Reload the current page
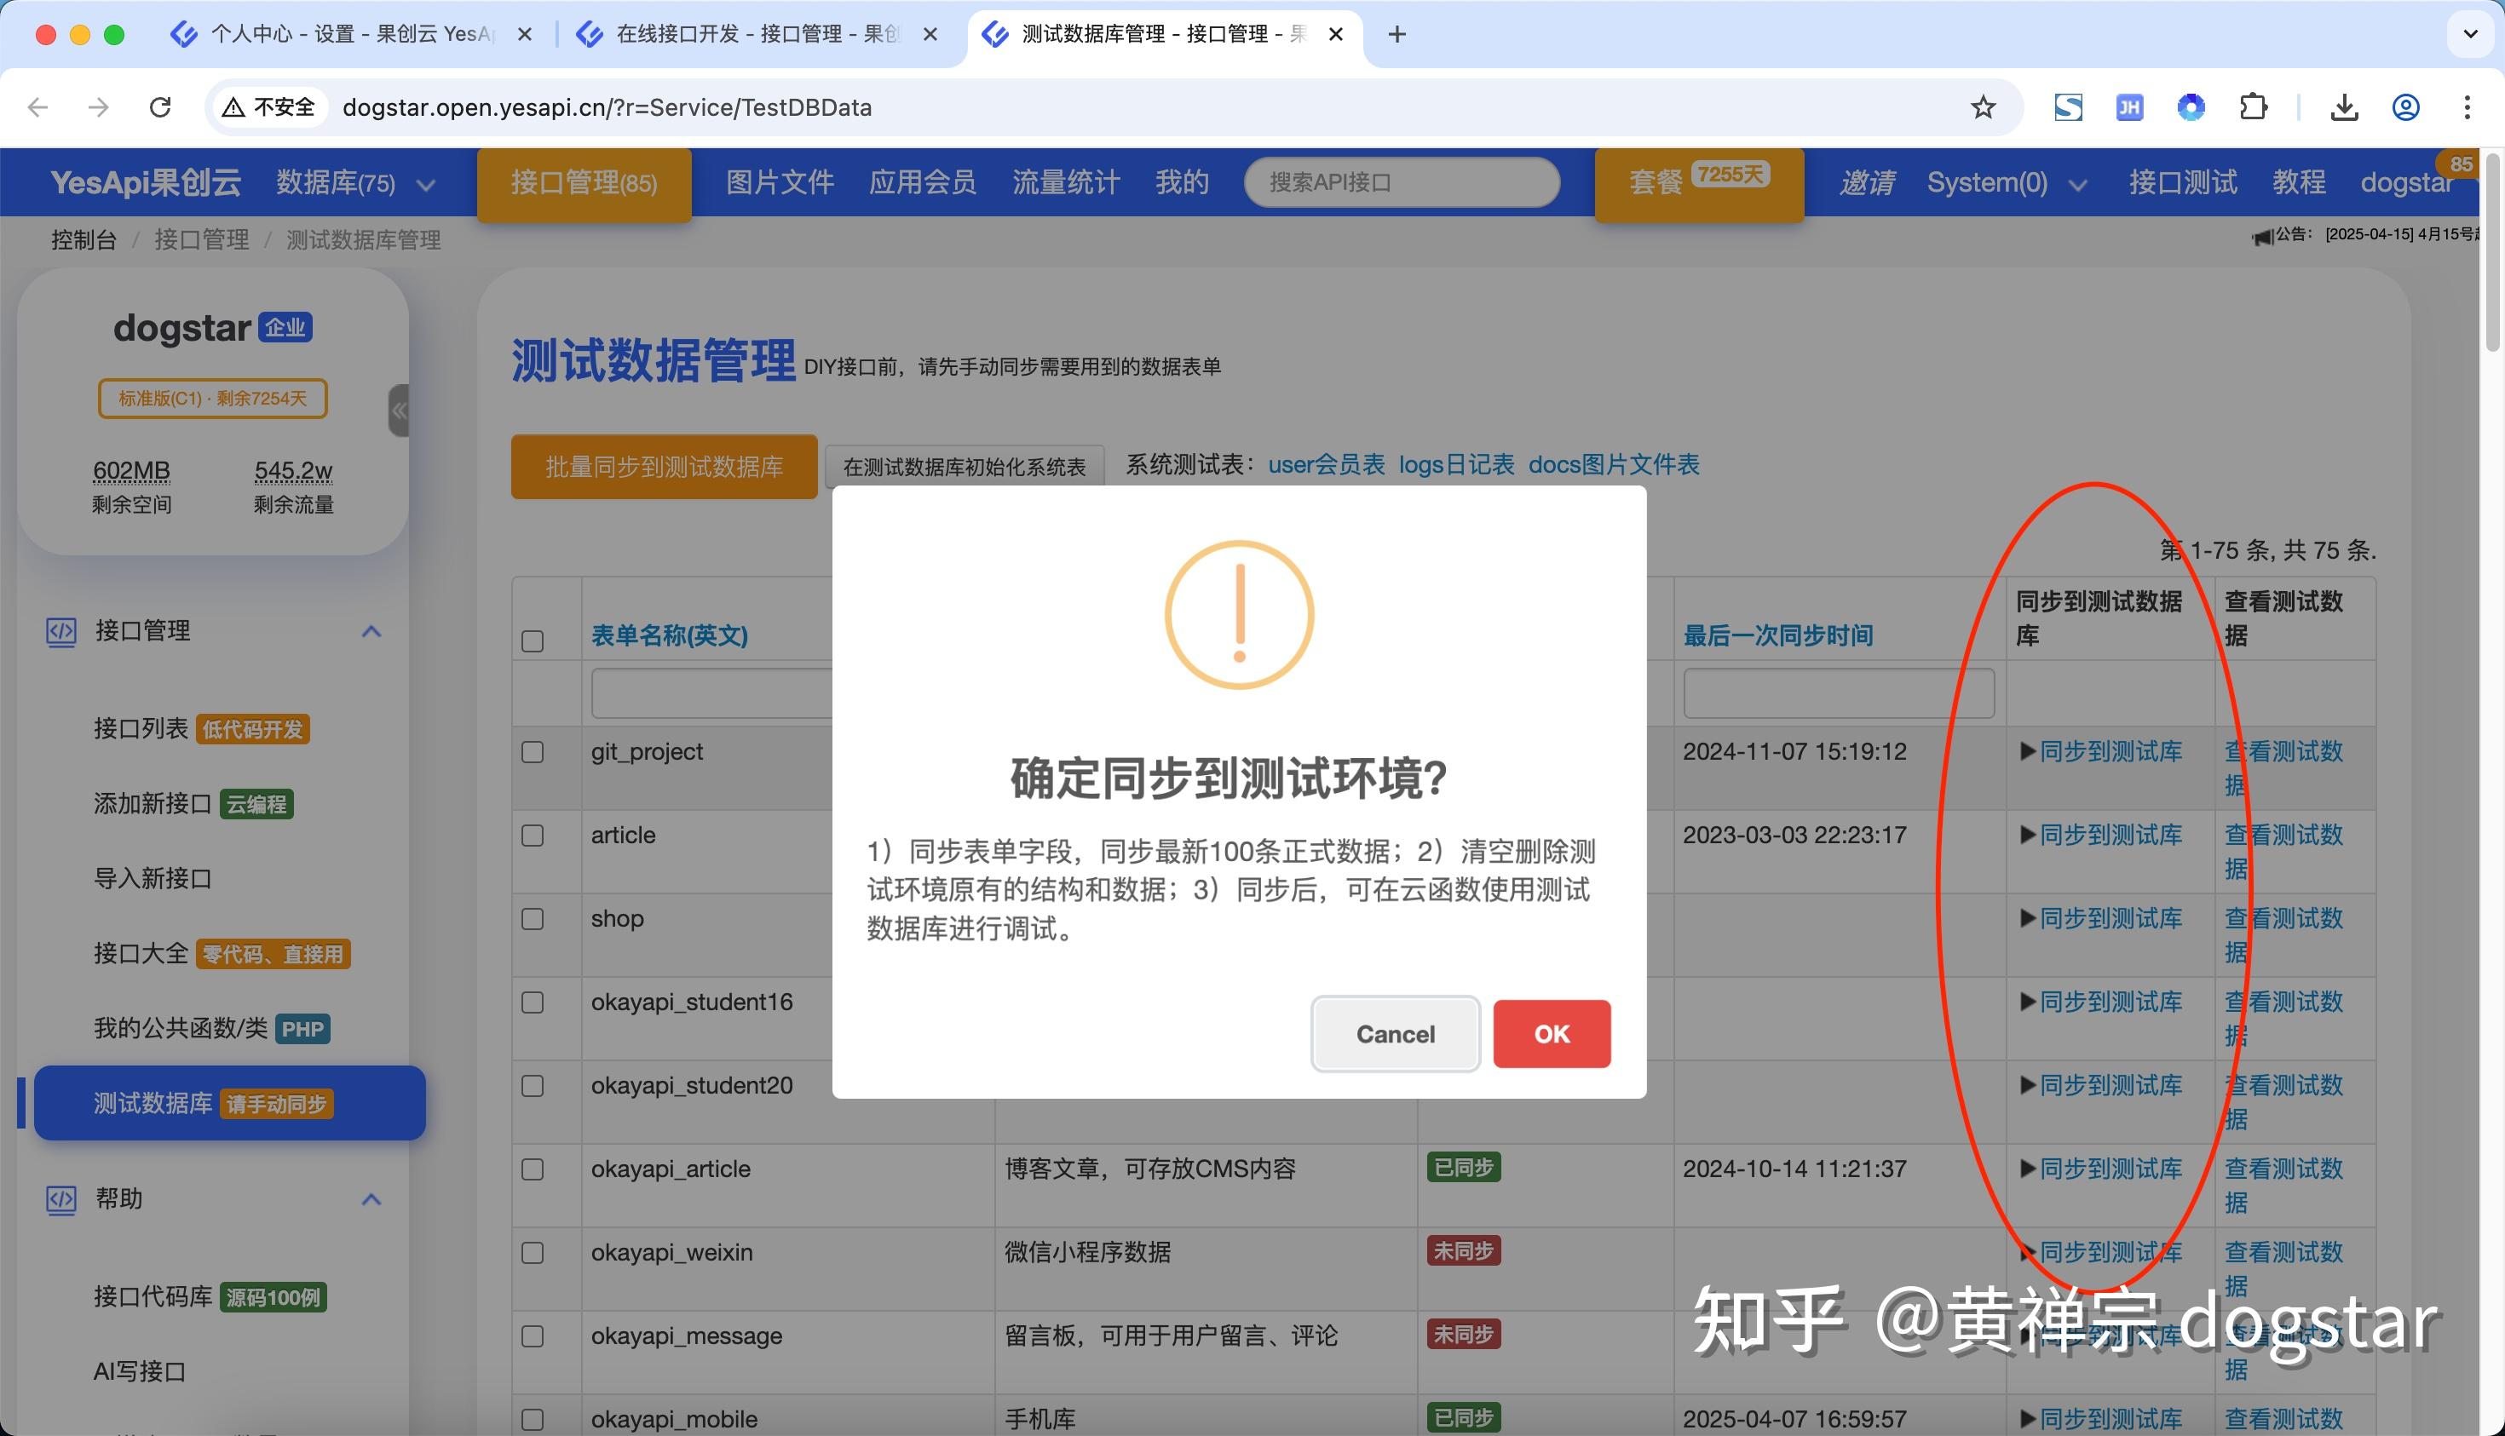 (x=160, y=106)
